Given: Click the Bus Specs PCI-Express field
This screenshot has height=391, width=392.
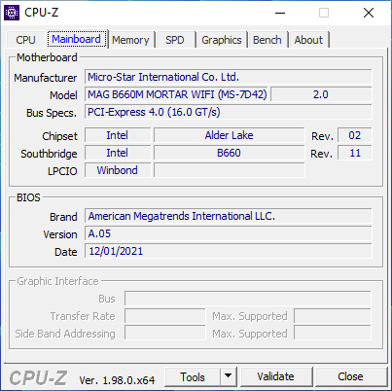Looking at the screenshot, I should pyautogui.click(x=229, y=112).
